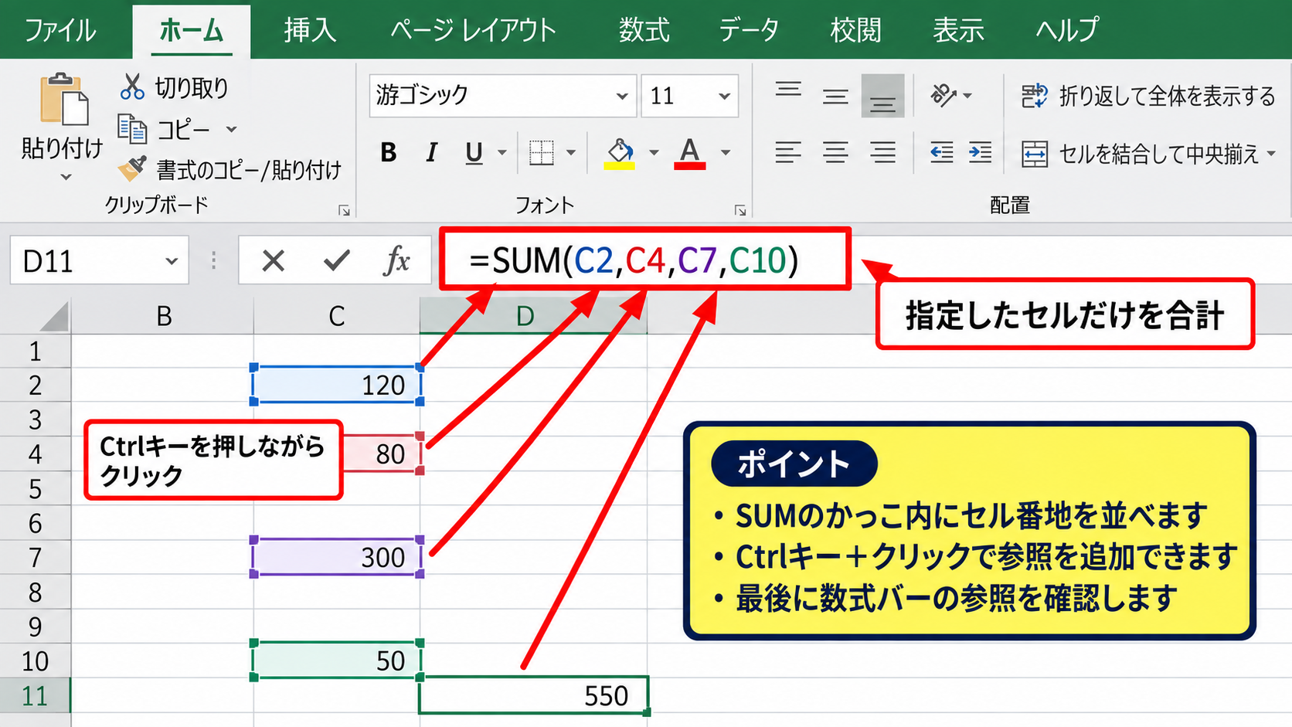Click セルを結合して中央揃え merge button

pos(1140,153)
